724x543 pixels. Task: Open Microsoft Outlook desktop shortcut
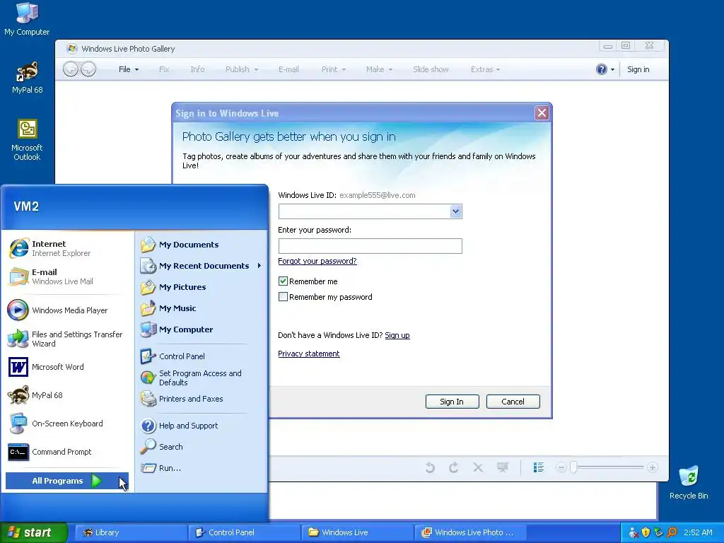[27, 140]
